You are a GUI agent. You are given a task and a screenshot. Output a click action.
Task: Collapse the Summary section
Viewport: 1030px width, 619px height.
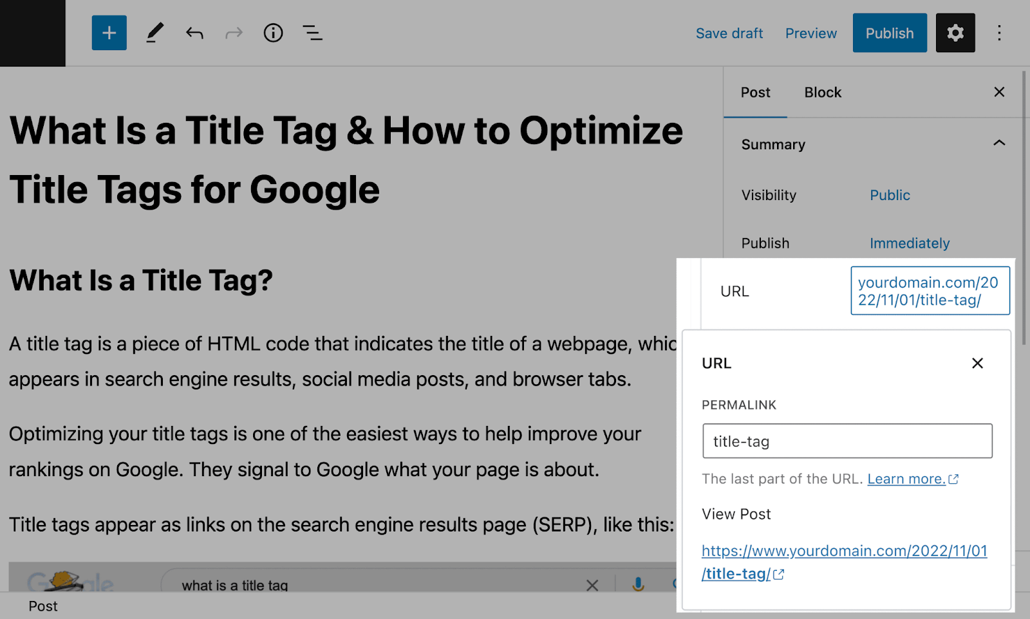[999, 143]
